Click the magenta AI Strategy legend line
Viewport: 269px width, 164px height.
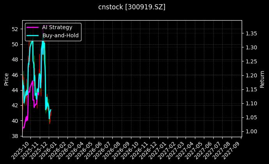coord(33,27)
